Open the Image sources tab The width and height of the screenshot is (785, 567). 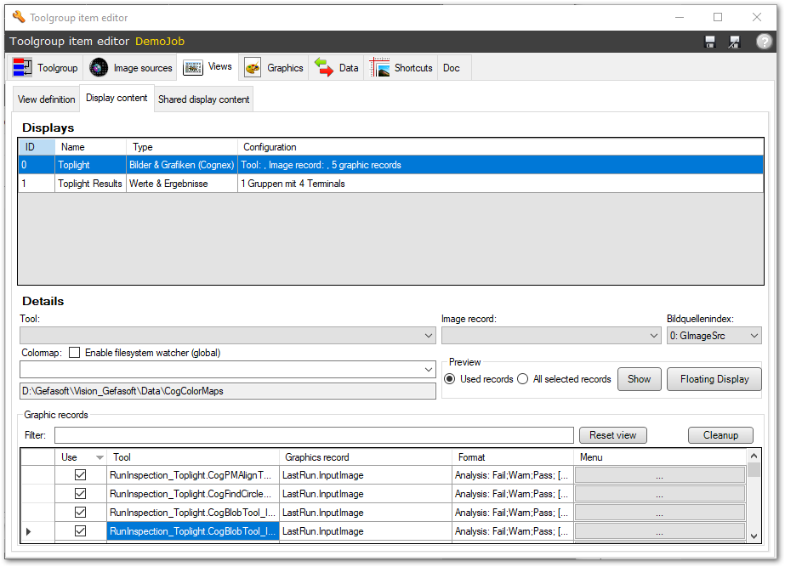tap(131, 67)
